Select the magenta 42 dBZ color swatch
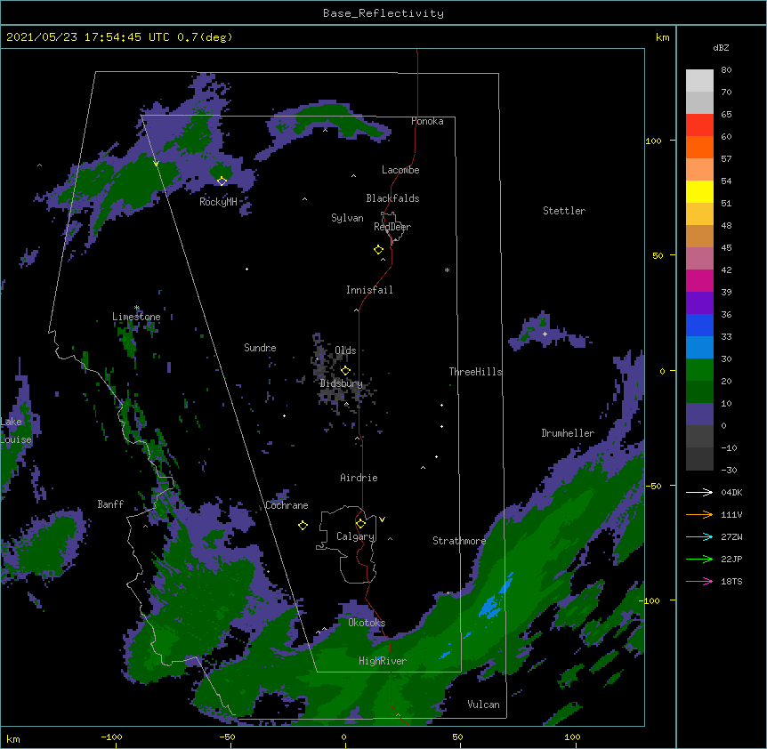The width and height of the screenshot is (767, 749). [x=699, y=280]
